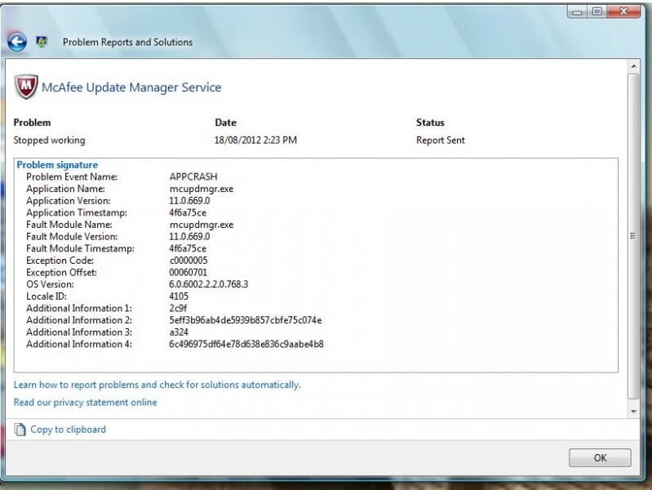The image size is (652, 490).
Task: Open 'Learn how to report problems' link
Action: [157, 385]
